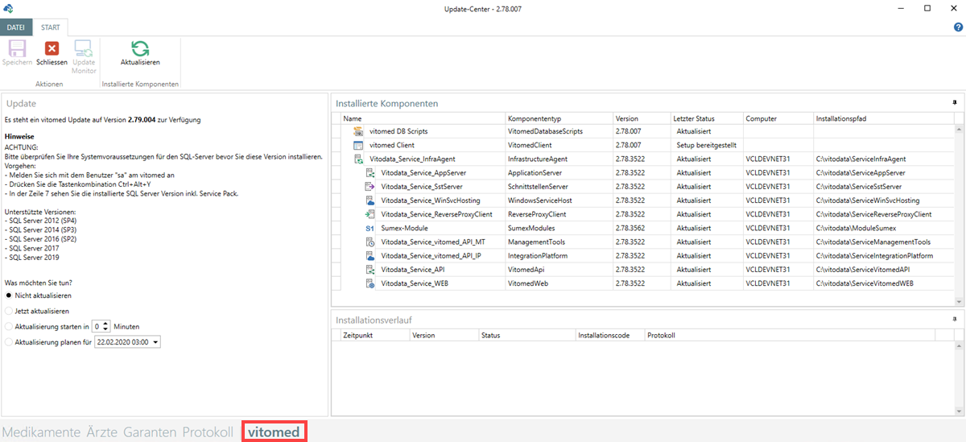This screenshot has width=966, height=442.
Task: Switch to the Protokoll bottom tab
Action: [x=208, y=432]
